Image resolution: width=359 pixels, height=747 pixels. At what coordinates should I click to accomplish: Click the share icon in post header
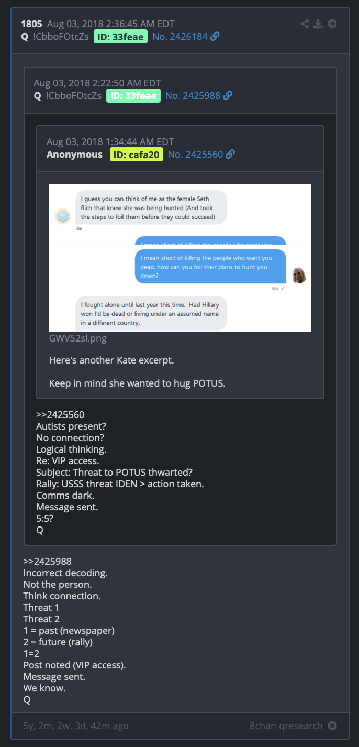[x=305, y=24]
